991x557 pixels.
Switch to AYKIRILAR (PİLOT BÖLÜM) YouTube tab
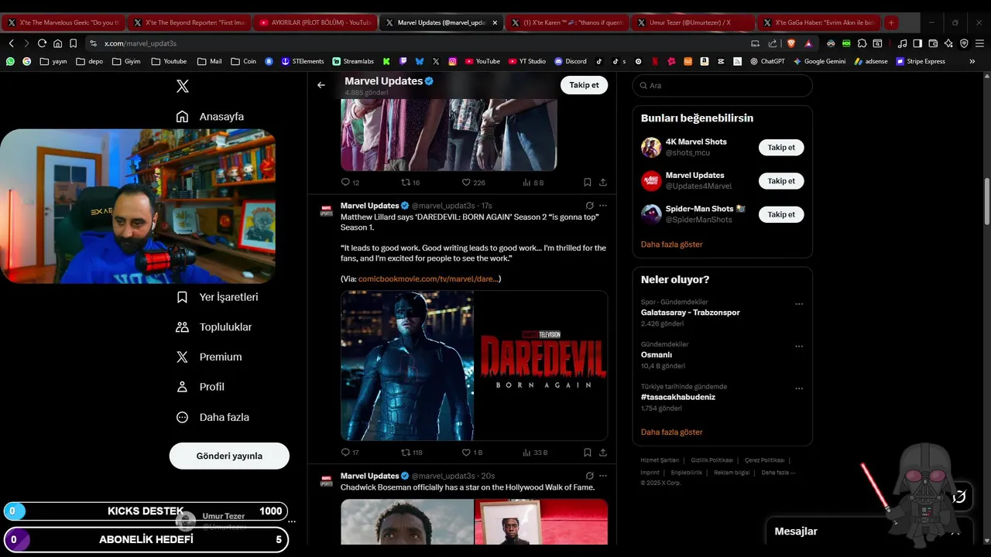315,22
